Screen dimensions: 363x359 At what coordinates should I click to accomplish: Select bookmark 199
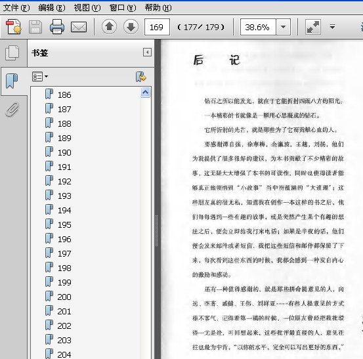click(x=64, y=283)
